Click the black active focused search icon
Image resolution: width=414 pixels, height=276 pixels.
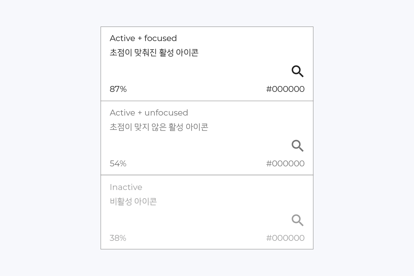point(298,71)
